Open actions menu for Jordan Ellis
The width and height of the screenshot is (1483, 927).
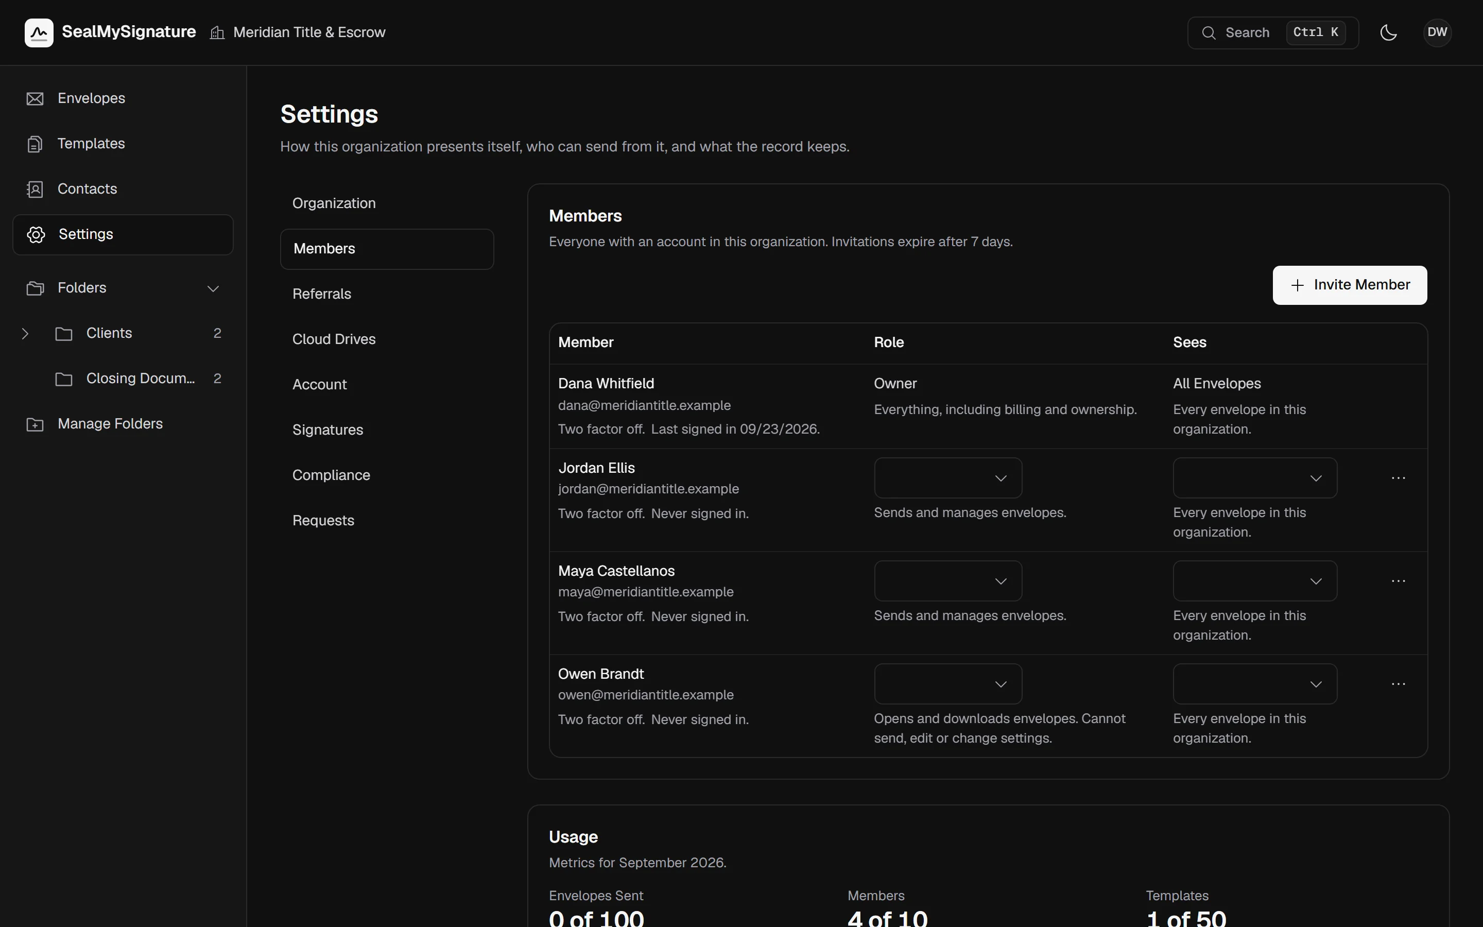1398,477
